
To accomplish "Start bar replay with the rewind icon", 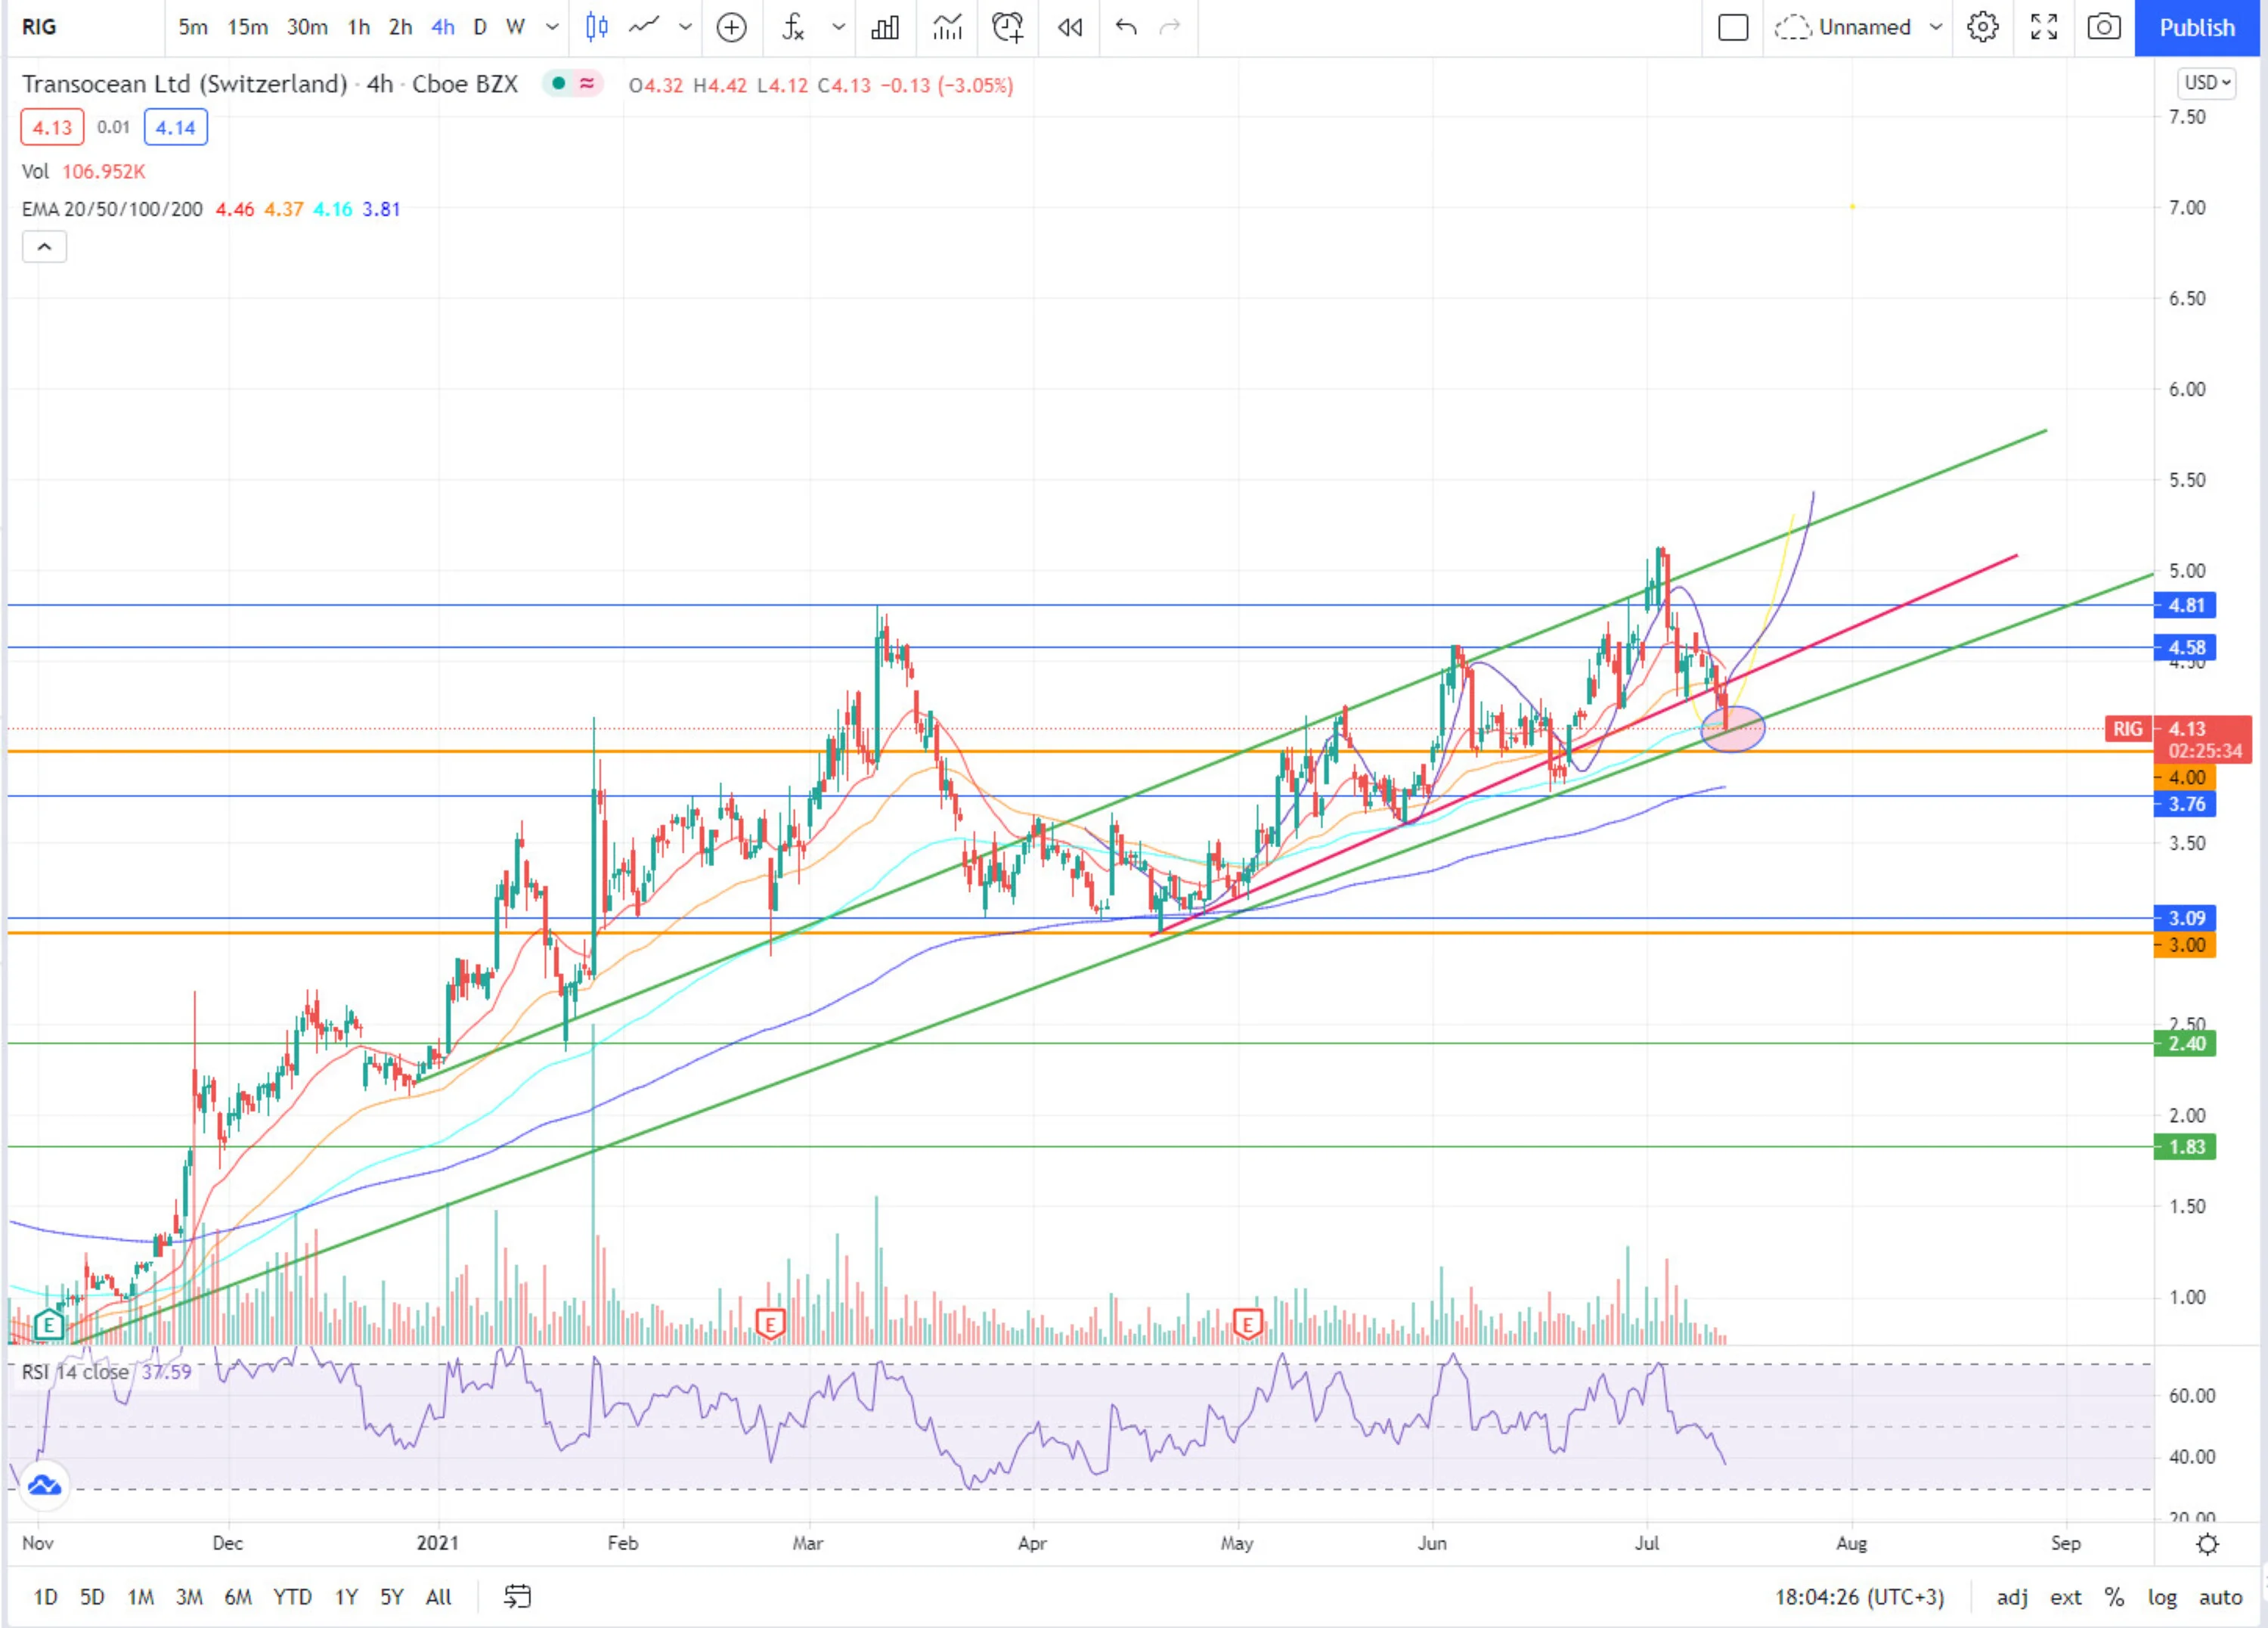I will click(1070, 27).
